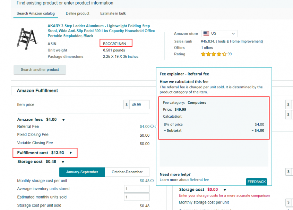Click the sales rank #45,834 text
Image resolution: width=293 pixels, height=210 pixels.
[x=232, y=42]
